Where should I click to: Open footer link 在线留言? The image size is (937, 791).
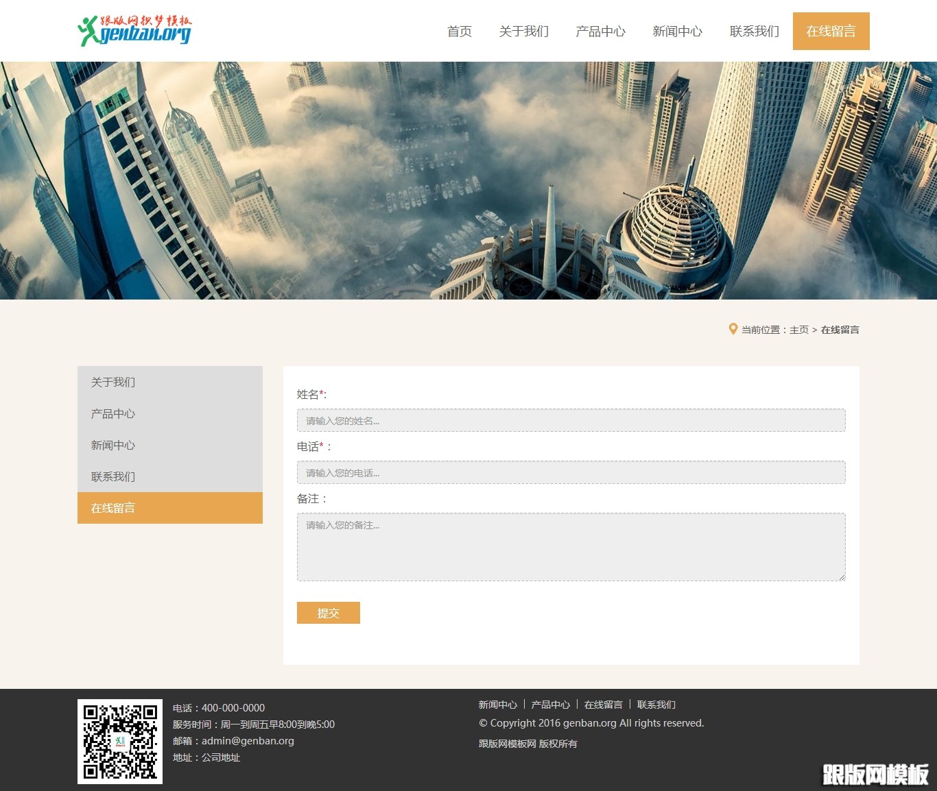pos(604,705)
